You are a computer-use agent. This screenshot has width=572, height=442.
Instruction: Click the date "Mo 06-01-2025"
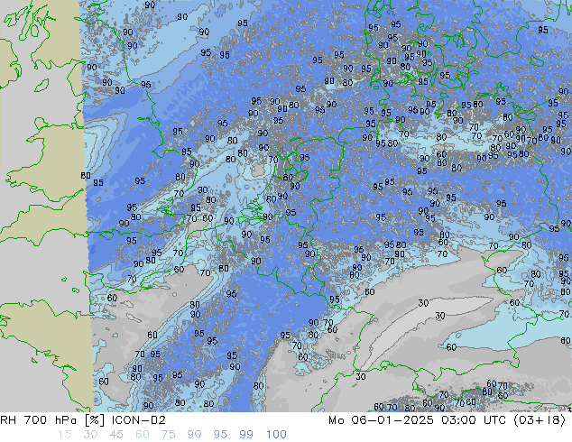coord(381,420)
